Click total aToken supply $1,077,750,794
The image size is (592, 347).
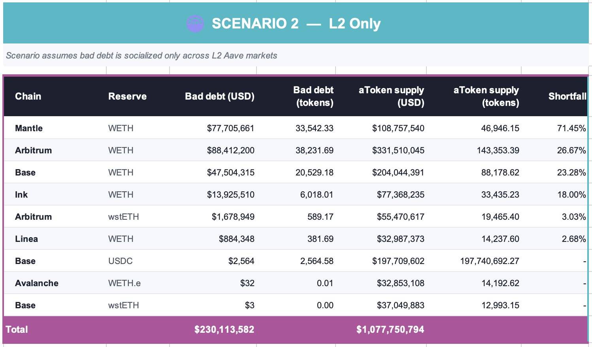coord(390,330)
